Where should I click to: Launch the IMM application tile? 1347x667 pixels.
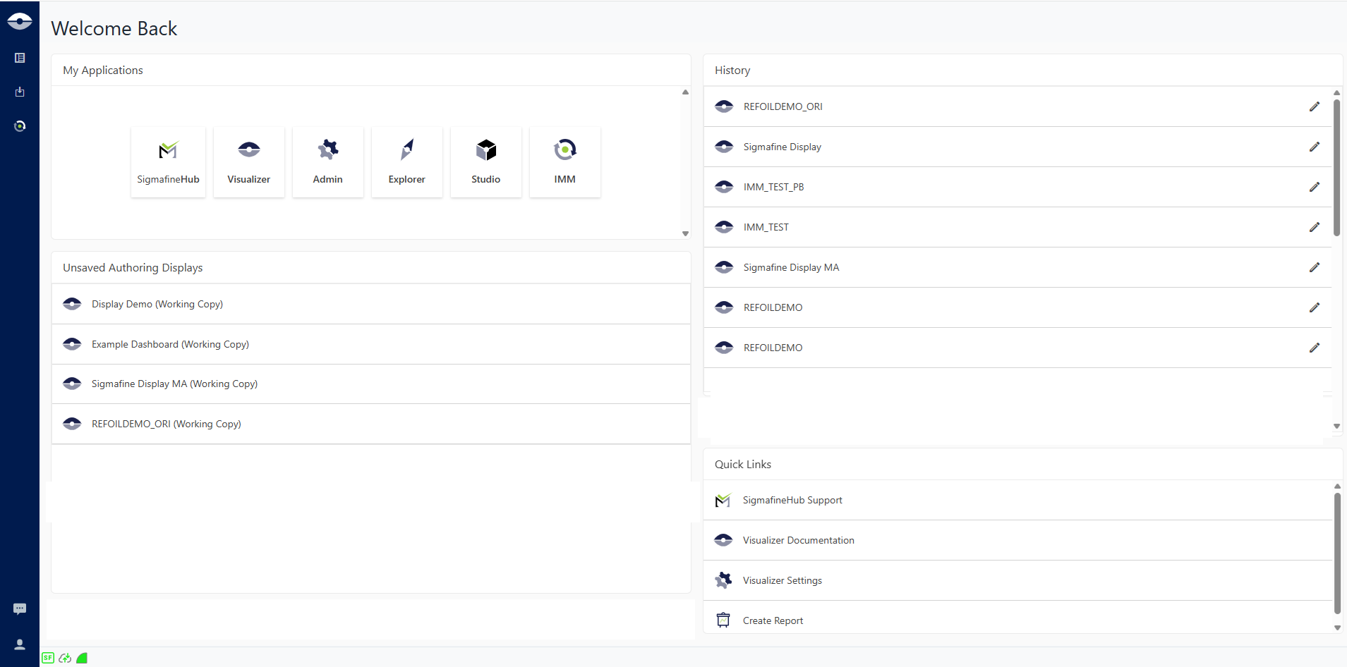(564, 162)
